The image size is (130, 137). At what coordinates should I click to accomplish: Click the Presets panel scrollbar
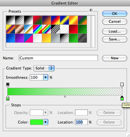tap(93, 31)
